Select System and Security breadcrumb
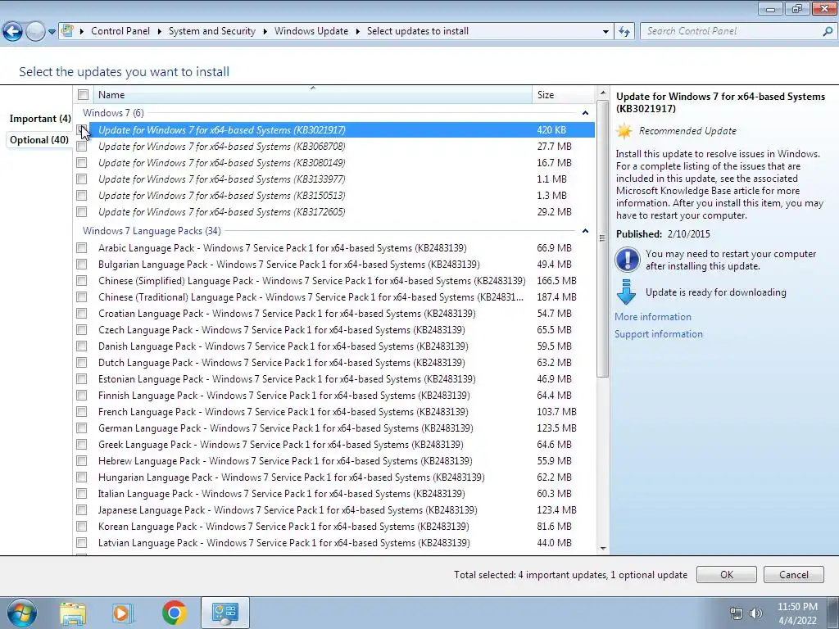This screenshot has width=839, height=629. (212, 31)
